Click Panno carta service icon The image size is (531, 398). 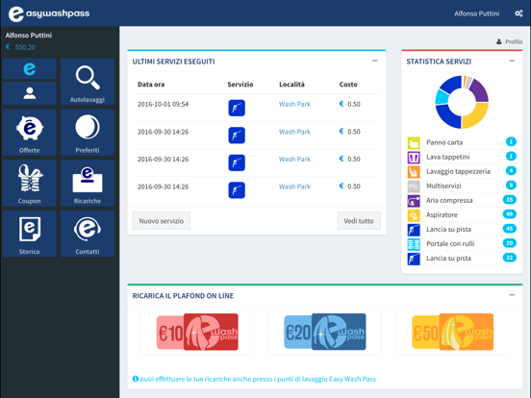click(414, 143)
